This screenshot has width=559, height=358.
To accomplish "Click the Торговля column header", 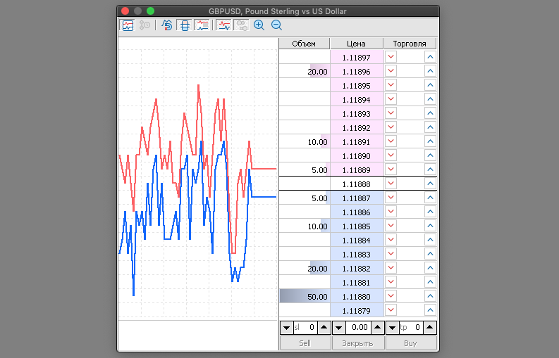I will click(410, 44).
